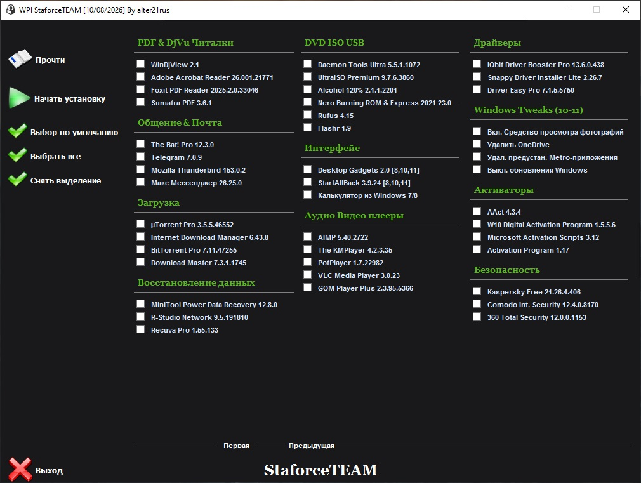The image size is (641, 483).
Task: Enable Nero Burning ROM checkbox
Action: pyautogui.click(x=307, y=102)
